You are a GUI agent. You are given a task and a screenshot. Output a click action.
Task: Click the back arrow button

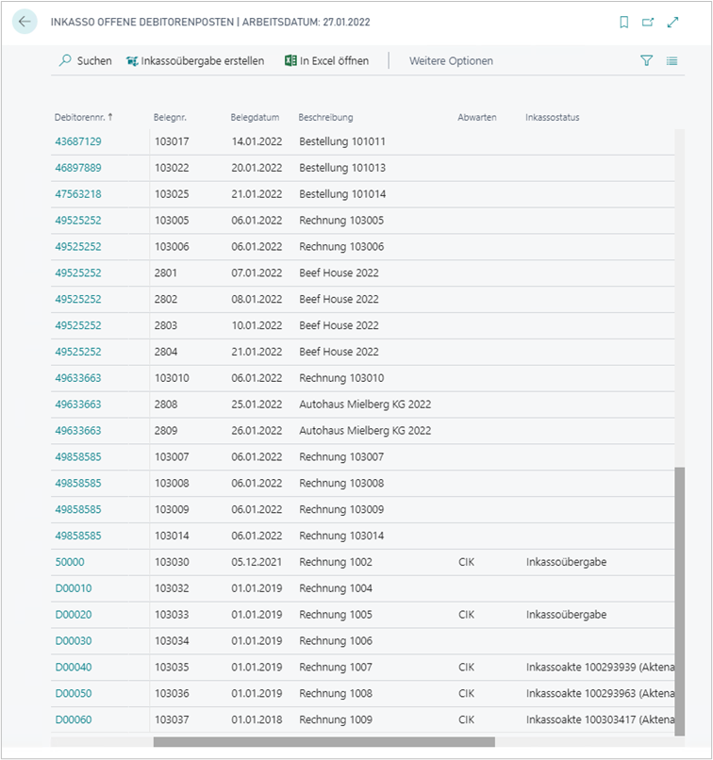click(25, 23)
